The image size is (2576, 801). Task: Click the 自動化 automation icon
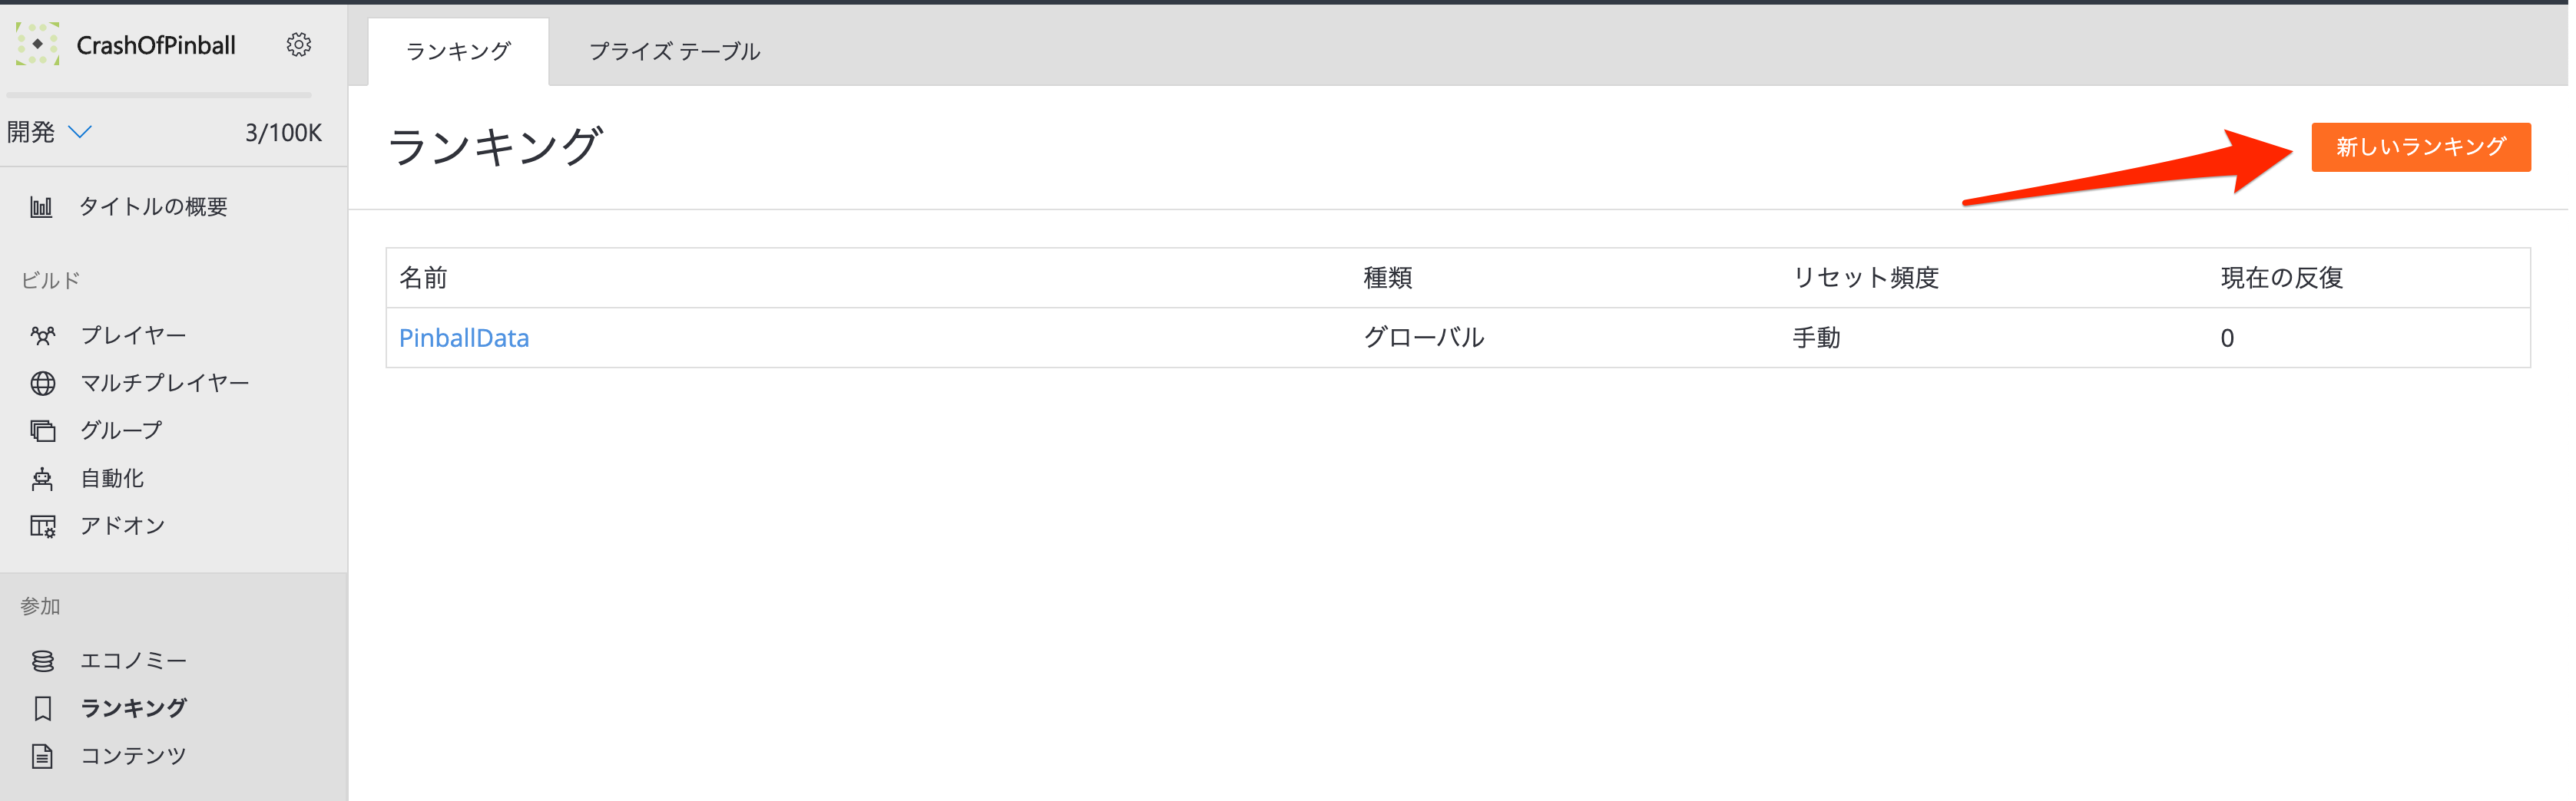click(42, 477)
